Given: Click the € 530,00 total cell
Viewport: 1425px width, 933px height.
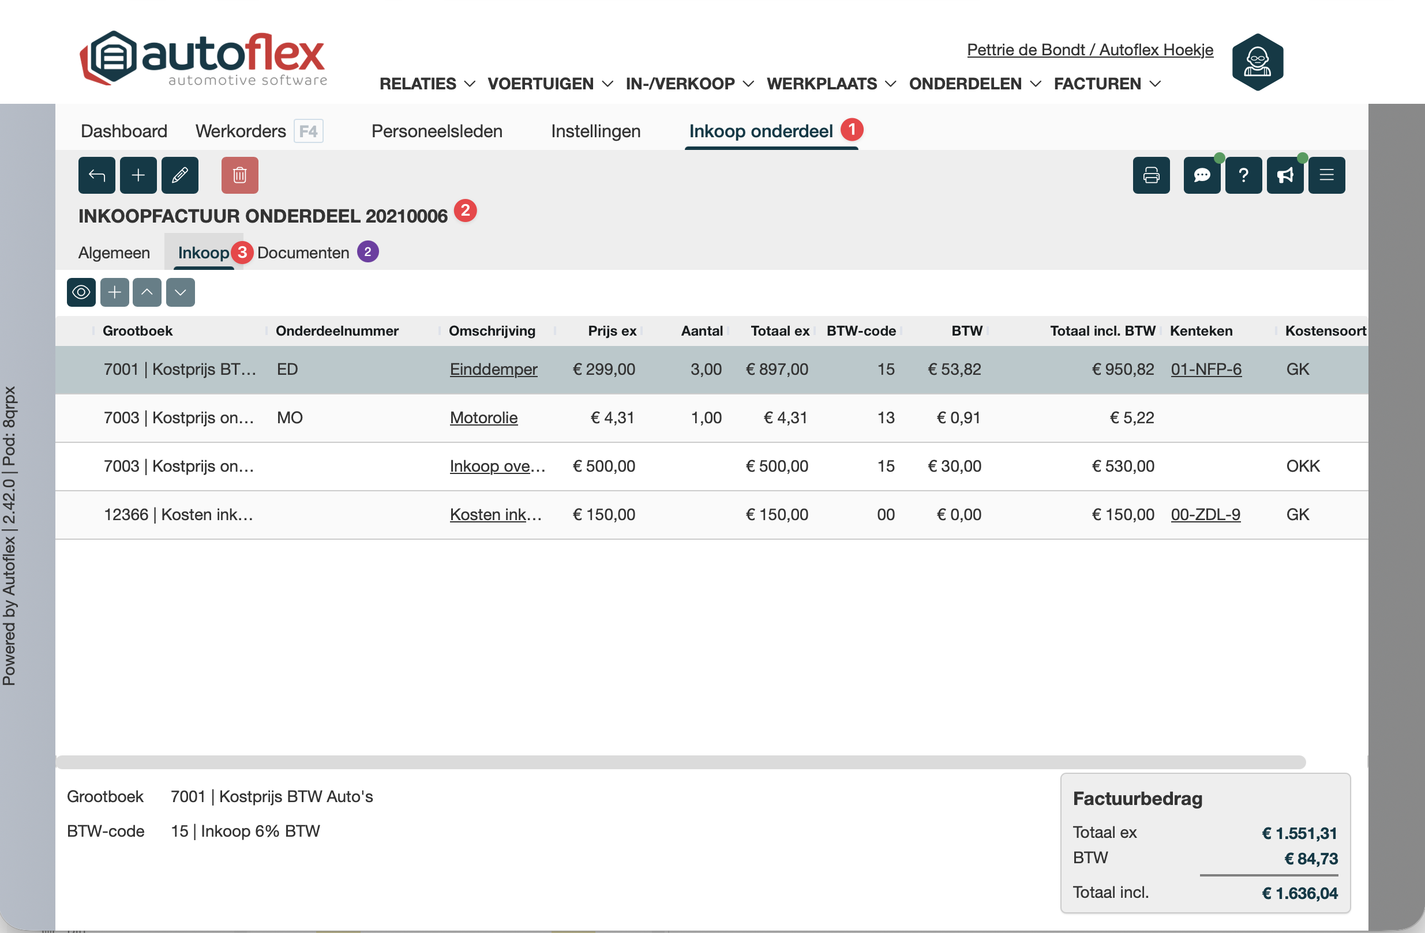Looking at the screenshot, I should pos(1123,466).
